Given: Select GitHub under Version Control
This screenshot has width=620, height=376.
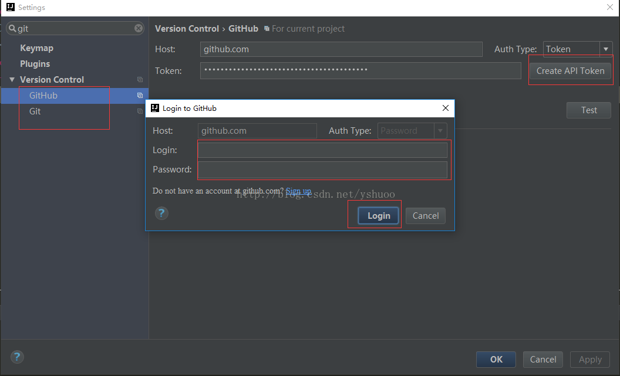Looking at the screenshot, I should point(75,96).
